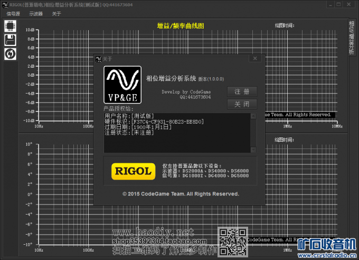359x260 pixels.
Task: Open the 关于 menu
Action: click(x=56, y=14)
